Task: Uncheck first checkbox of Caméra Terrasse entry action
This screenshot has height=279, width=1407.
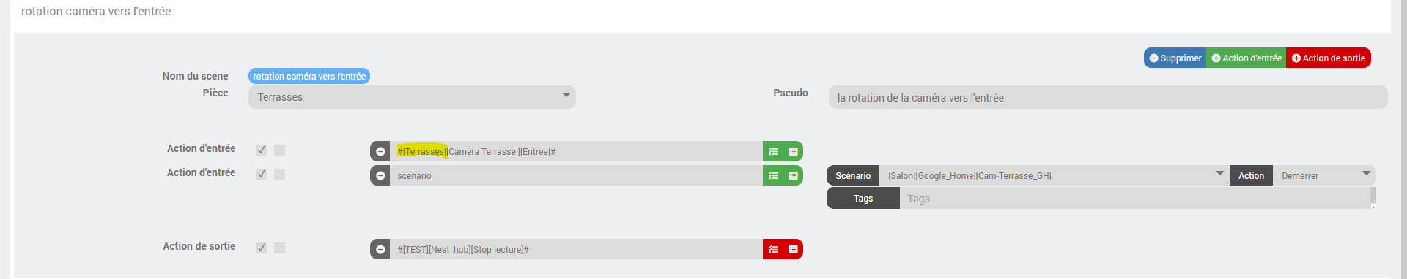Action: pos(261,150)
